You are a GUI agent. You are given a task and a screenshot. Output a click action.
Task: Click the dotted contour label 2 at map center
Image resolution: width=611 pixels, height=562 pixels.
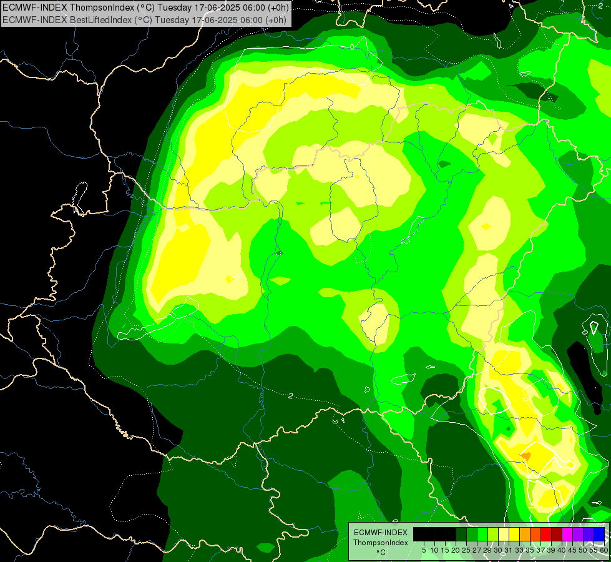(x=291, y=396)
